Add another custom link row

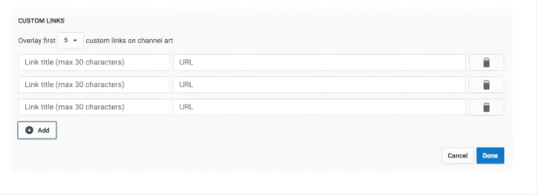pyautogui.click(x=37, y=130)
